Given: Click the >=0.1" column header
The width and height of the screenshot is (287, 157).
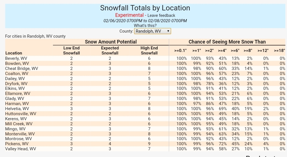Looking at the screenshot, I should 180,51.
